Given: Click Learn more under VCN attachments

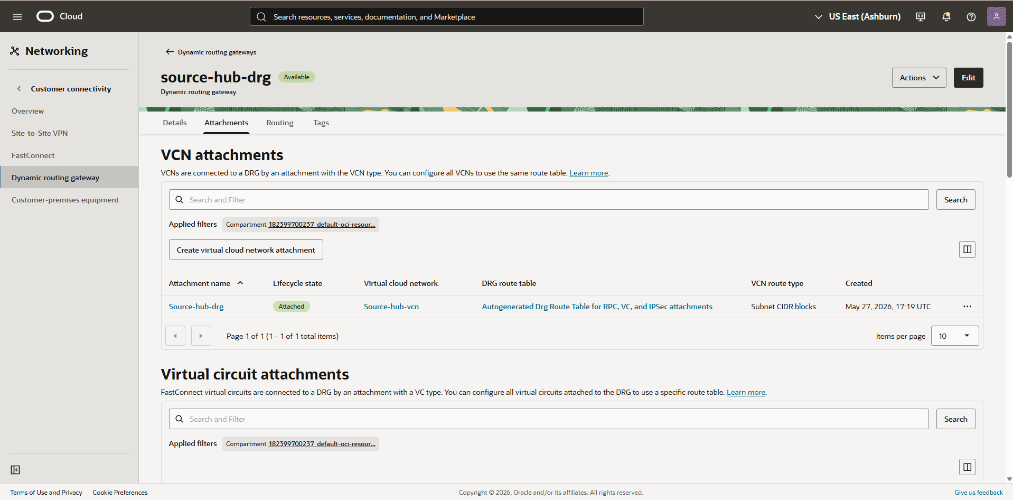Looking at the screenshot, I should click(x=588, y=173).
